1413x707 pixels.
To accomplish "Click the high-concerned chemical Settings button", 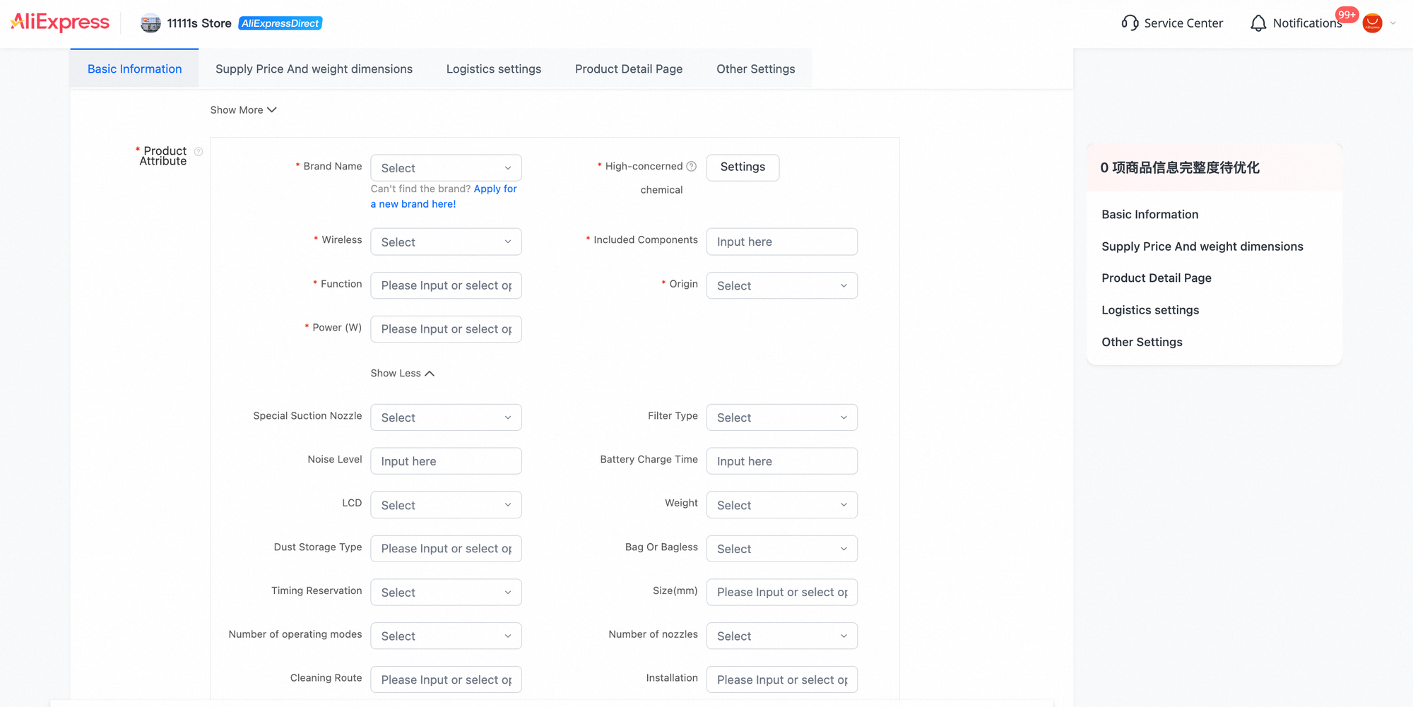I will 743,167.
